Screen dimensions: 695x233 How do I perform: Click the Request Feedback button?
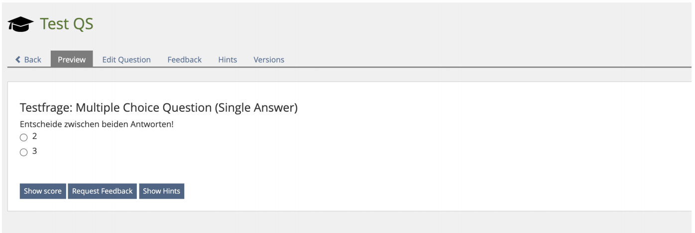coord(103,191)
